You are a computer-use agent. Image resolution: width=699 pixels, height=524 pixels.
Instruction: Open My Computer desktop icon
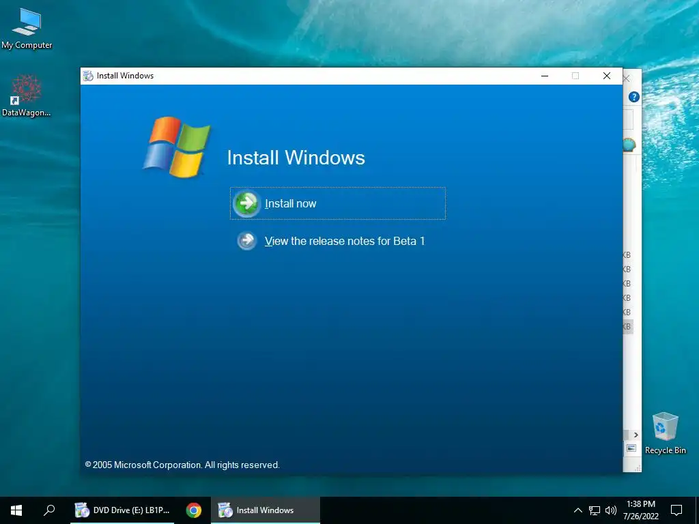click(27, 29)
